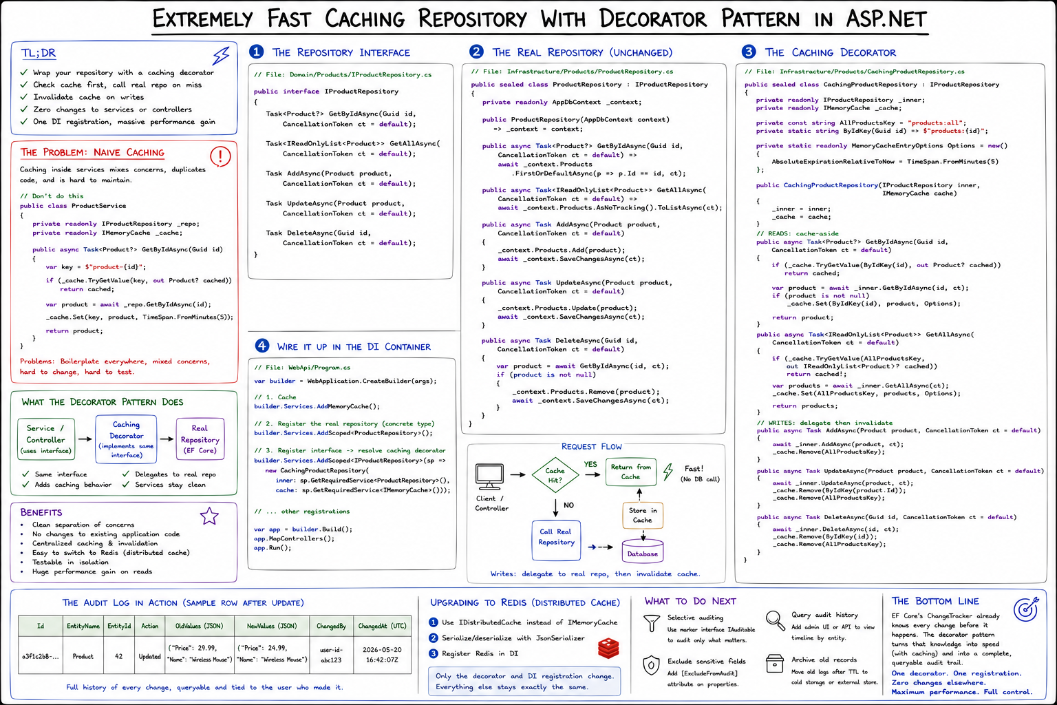Viewport: 1057px width, 705px height.
Task: Click the 'user-id-abc123' ChangedBy cell
Action: pyautogui.click(x=331, y=654)
